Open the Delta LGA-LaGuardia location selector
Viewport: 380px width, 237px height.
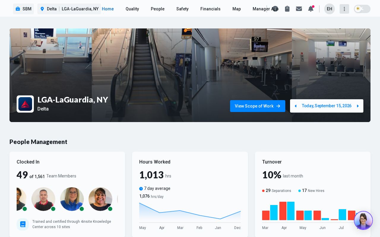69,9
